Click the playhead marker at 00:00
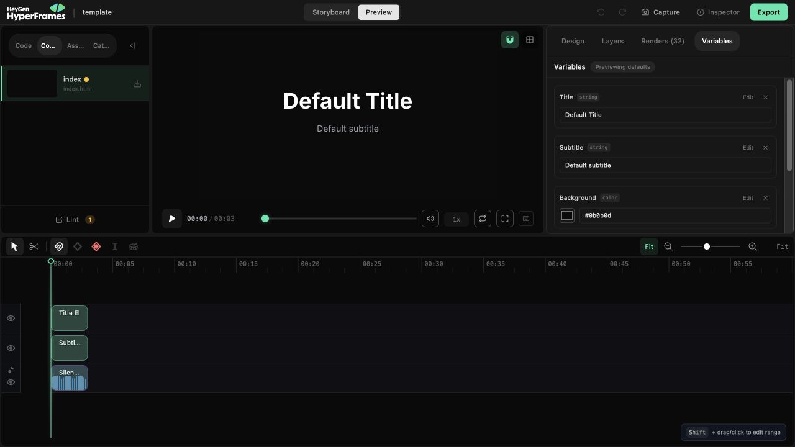The width and height of the screenshot is (795, 447). 51,261
